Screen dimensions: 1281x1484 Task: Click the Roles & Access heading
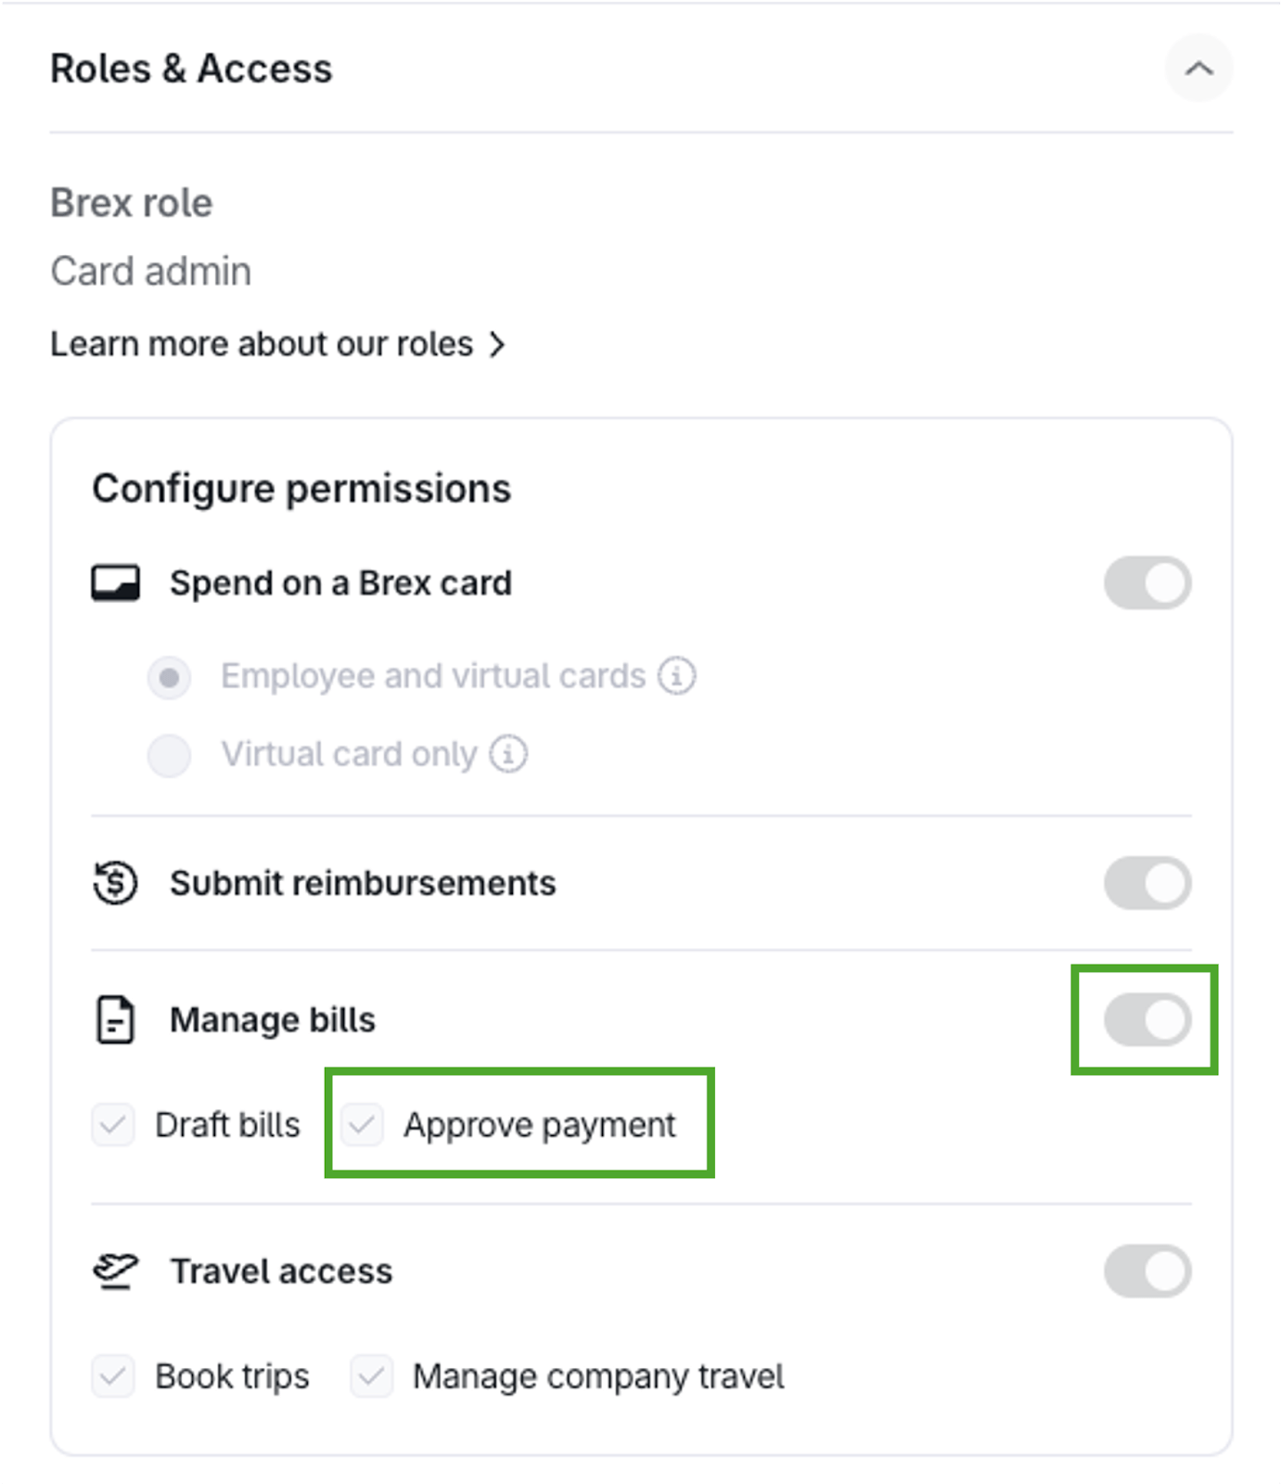tap(191, 69)
